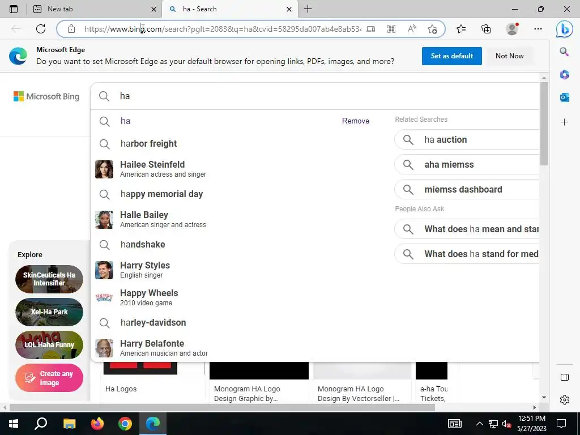Click the address bar URL

[x=222, y=29]
